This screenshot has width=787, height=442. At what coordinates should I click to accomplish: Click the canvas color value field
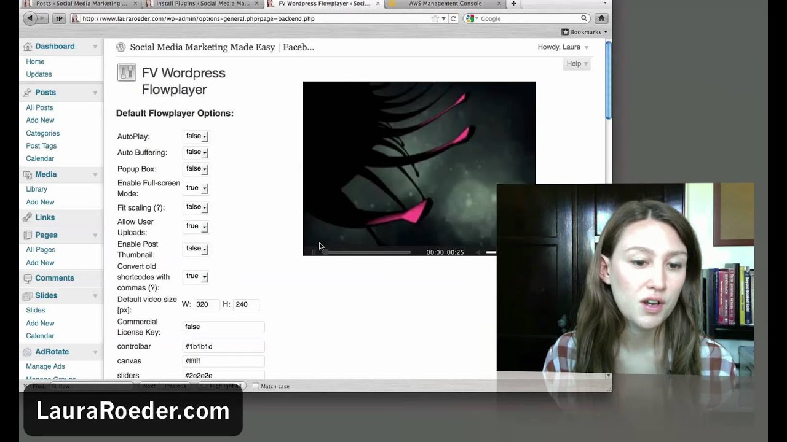tap(223, 361)
